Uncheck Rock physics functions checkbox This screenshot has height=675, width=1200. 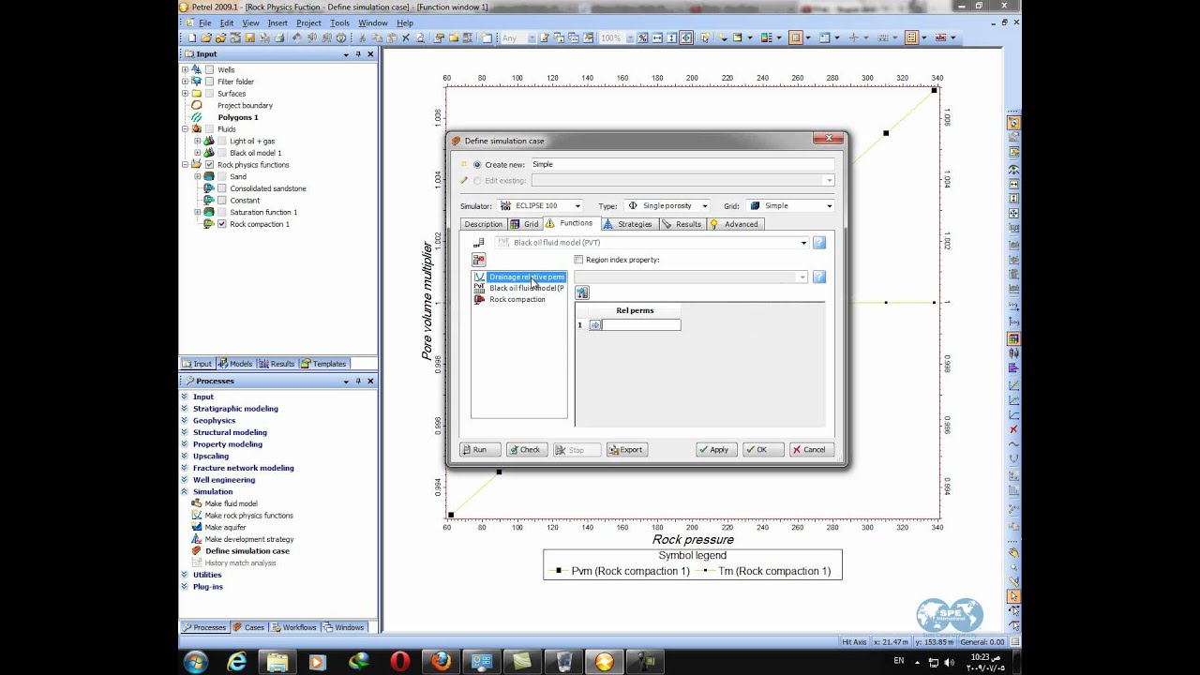(x=209, y=165)
